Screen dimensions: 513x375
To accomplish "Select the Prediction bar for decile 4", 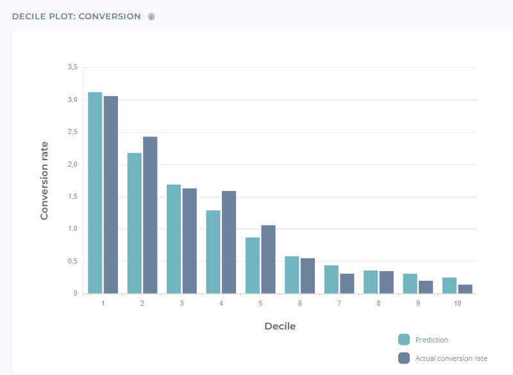I will pos(214,252).
